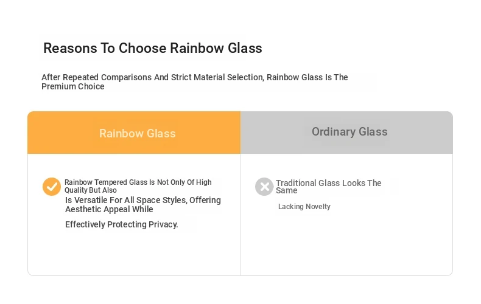Click the Quality But Also text line
The width and height of the screenshot is (481, 304).
click(x=91, y=190)
